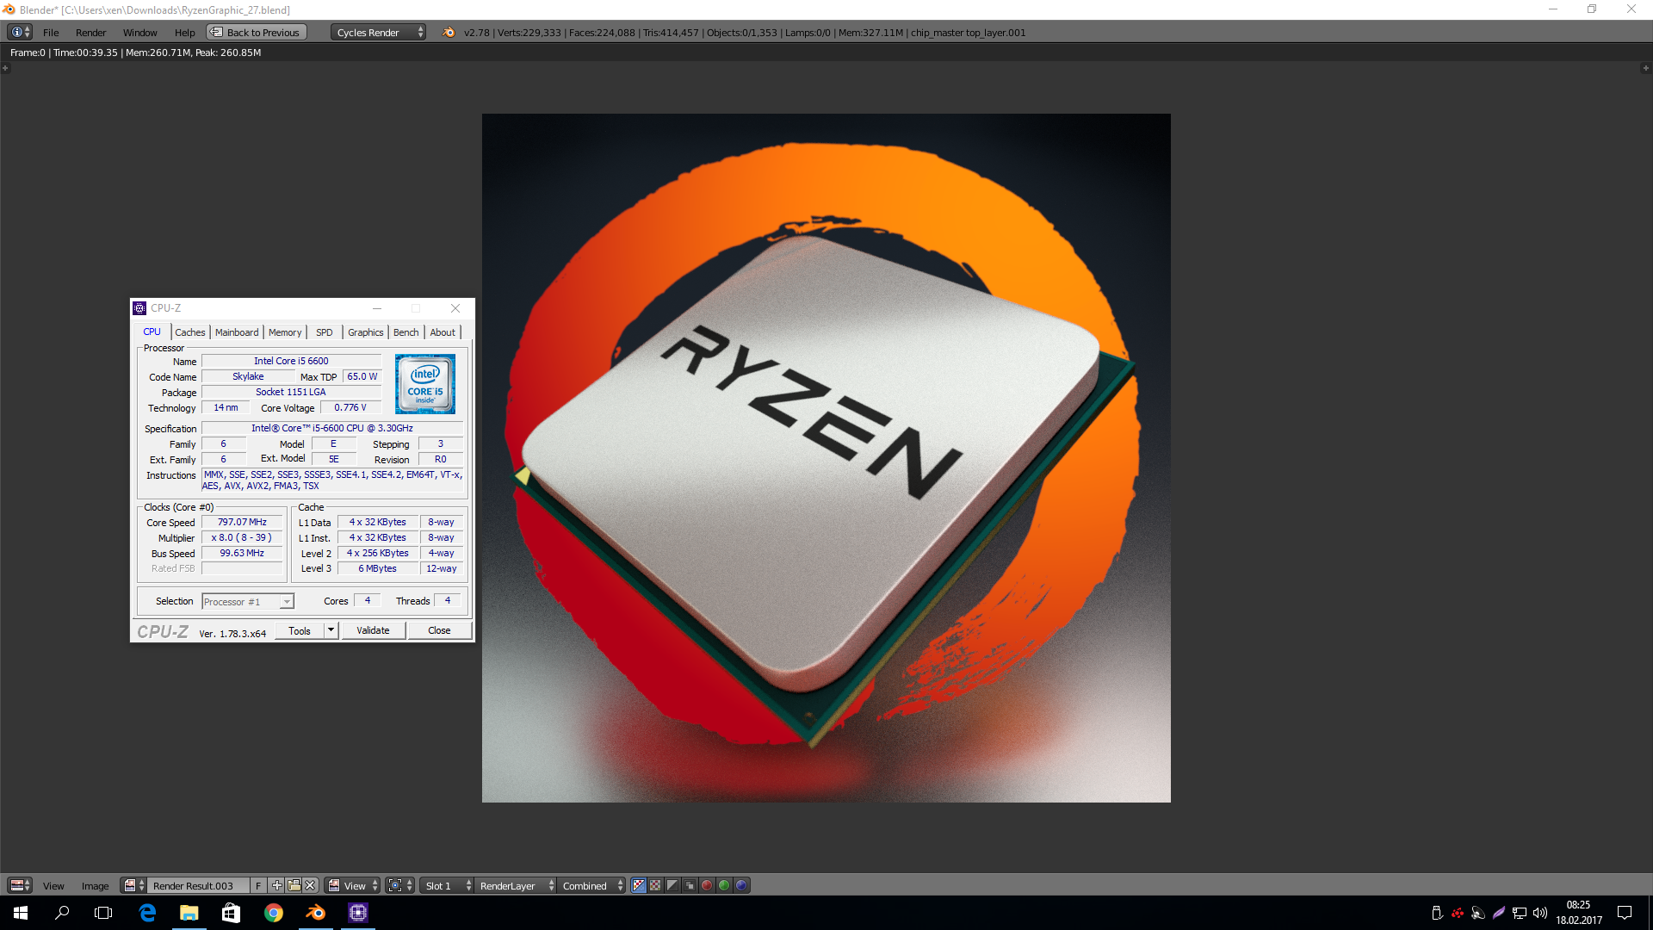
Task: Toggle alpha channel display button
Action: (672, 885)
